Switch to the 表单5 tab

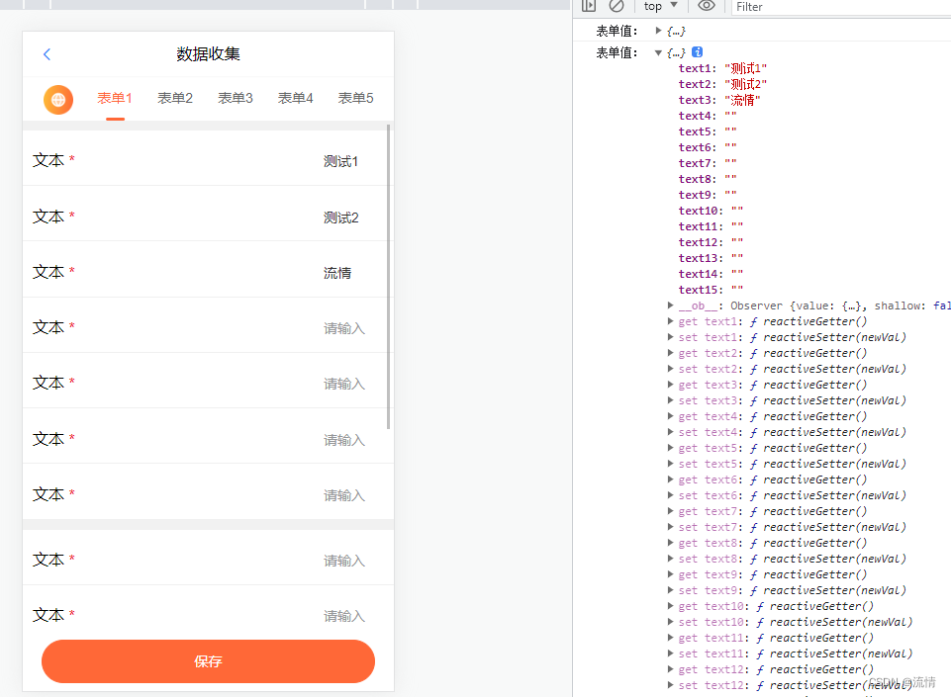click(354, 98)
